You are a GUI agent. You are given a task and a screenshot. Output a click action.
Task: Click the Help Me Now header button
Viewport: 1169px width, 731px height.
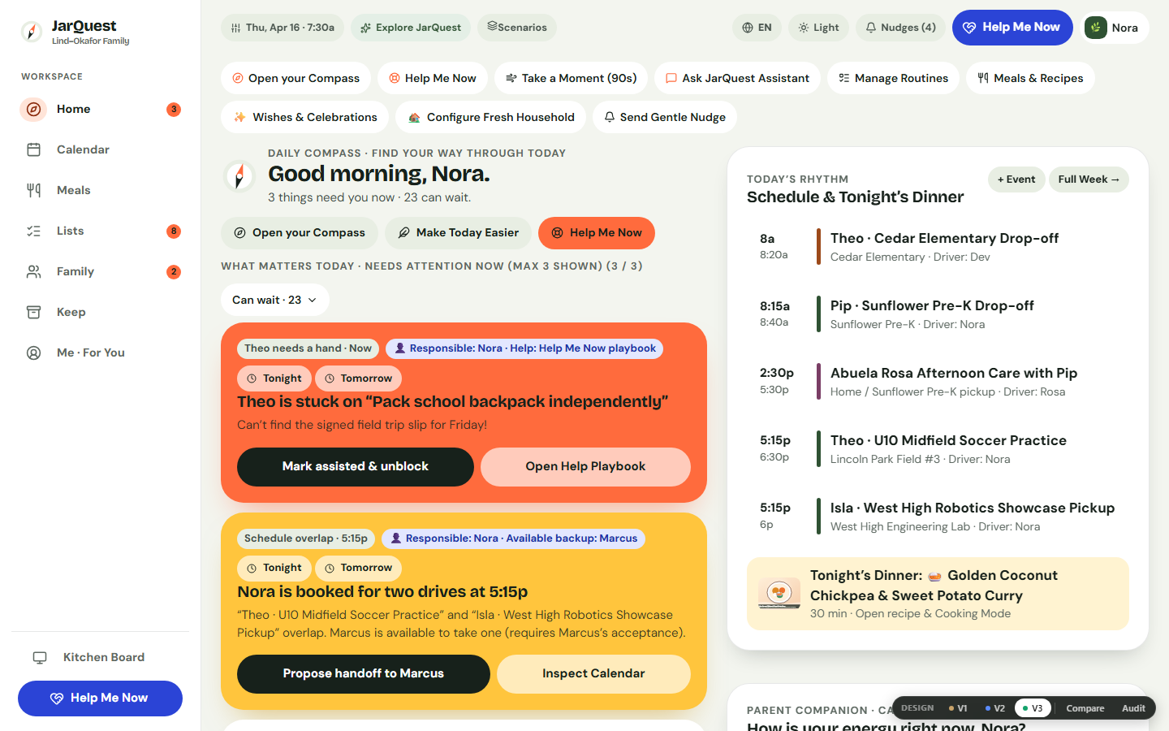coord(1012,28)
